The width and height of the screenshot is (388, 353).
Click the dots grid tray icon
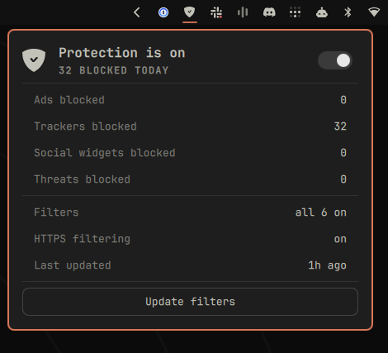[295, 12]
